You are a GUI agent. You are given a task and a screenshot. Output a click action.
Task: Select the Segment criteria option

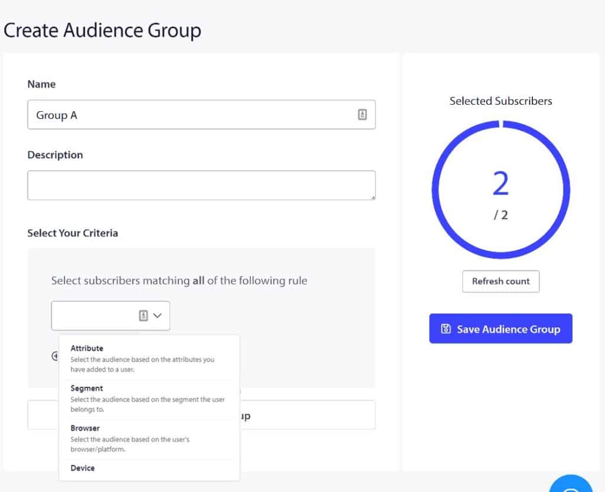coord(86,389)
